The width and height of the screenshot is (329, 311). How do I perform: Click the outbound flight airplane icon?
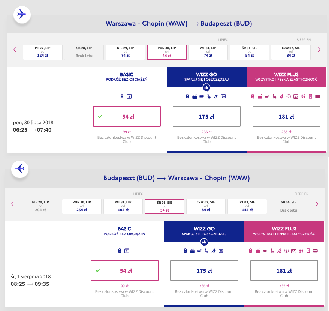(x=22, y=15)
